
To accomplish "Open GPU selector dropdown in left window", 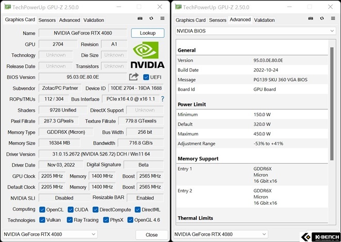I will (50, 234).
